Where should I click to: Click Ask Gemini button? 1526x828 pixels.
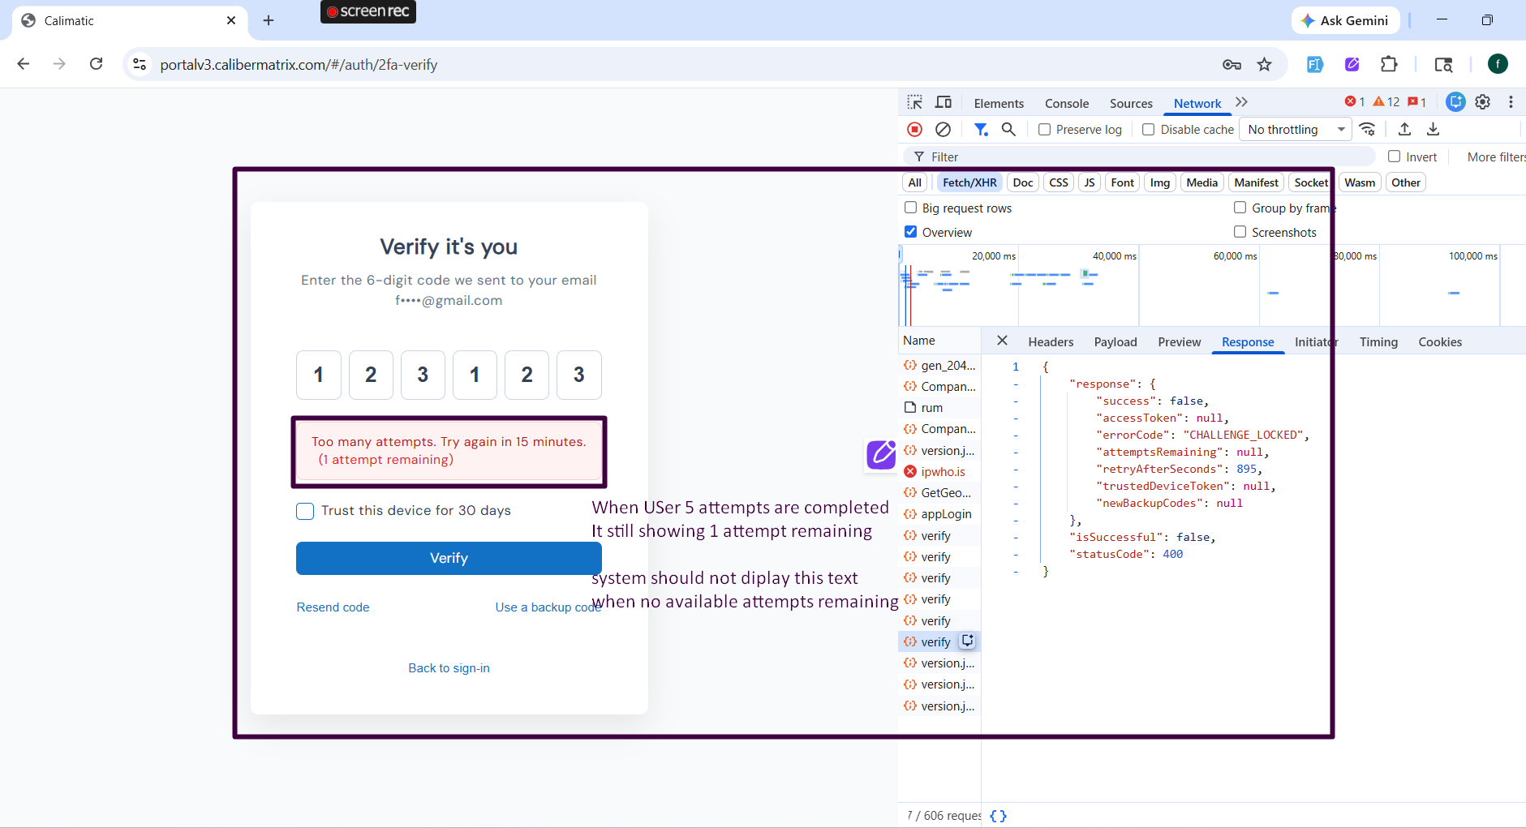[1345, 20]
